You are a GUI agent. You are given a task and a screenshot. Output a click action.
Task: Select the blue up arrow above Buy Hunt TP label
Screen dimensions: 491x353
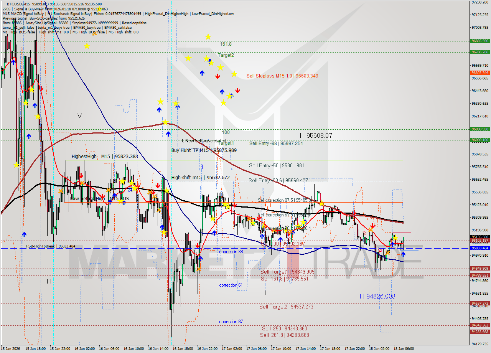pos(168,134)
